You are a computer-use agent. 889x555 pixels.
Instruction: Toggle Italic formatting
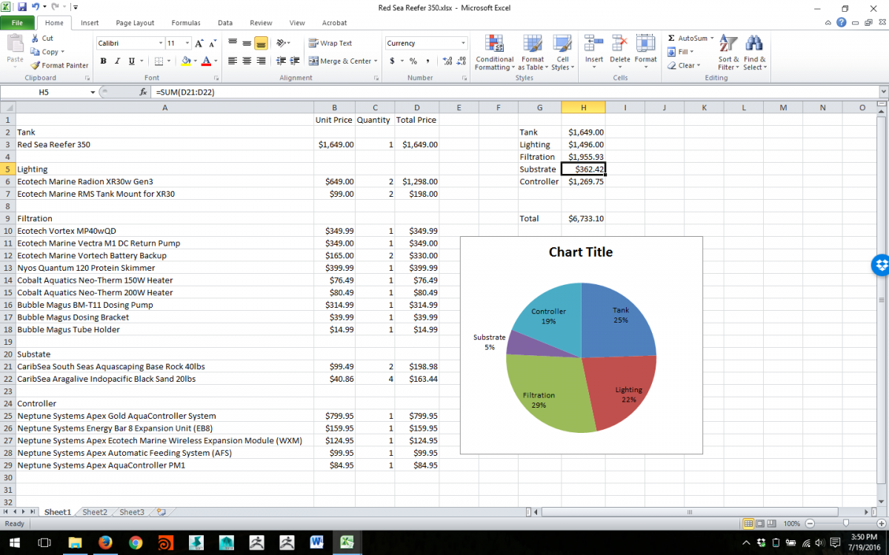click(x=117, y=61)
